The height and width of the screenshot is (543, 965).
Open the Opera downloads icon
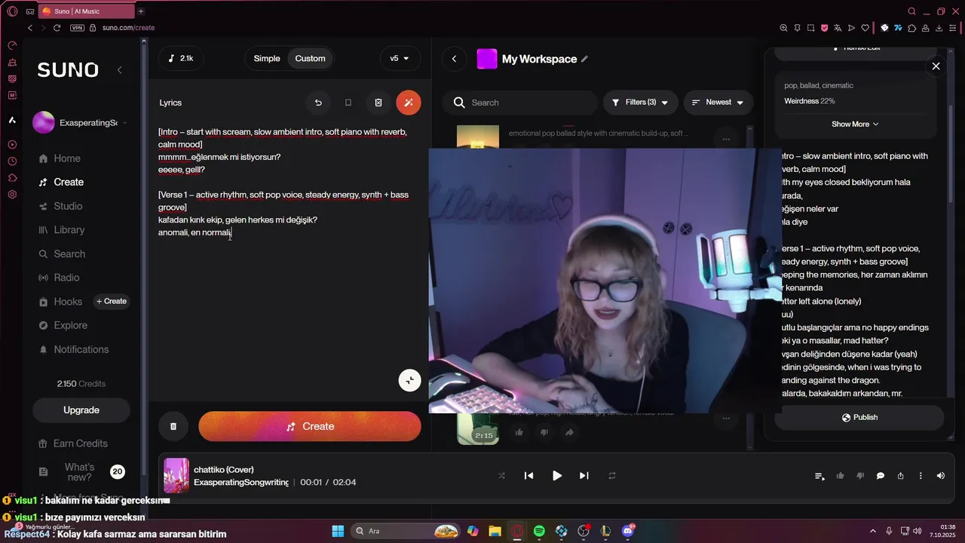tap(939, 28)
